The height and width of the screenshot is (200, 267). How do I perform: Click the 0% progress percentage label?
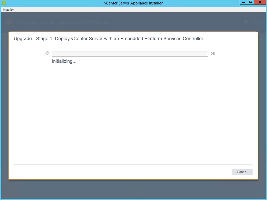(213, 54)
